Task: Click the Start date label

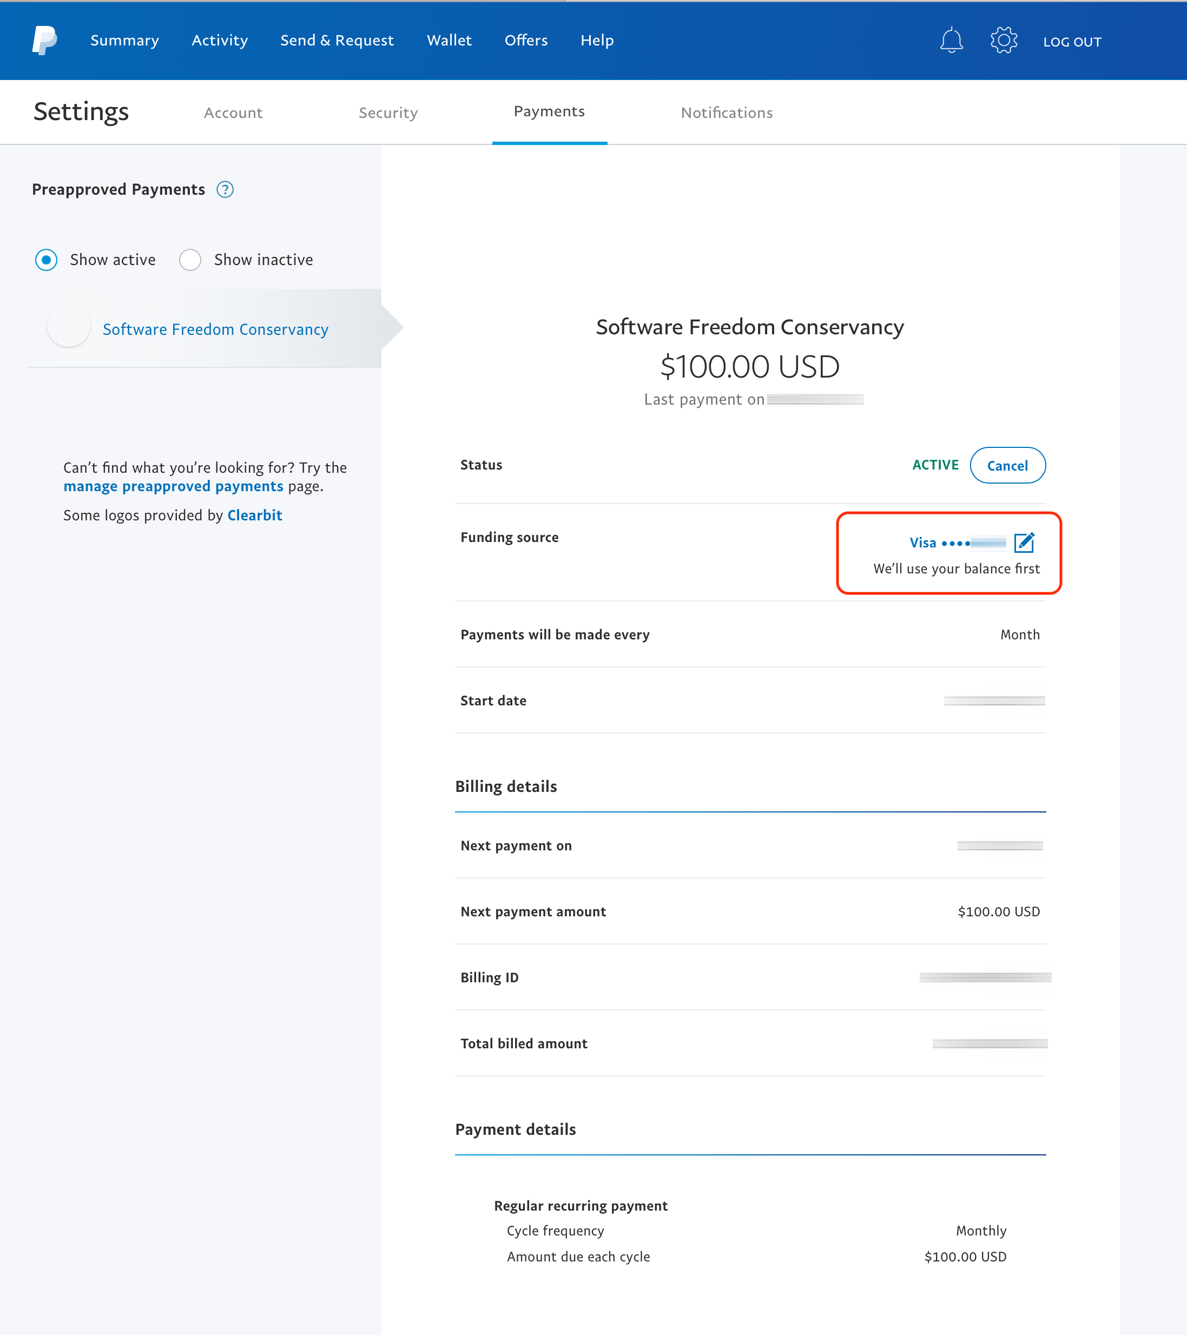Action: click(x=493, y=701)
